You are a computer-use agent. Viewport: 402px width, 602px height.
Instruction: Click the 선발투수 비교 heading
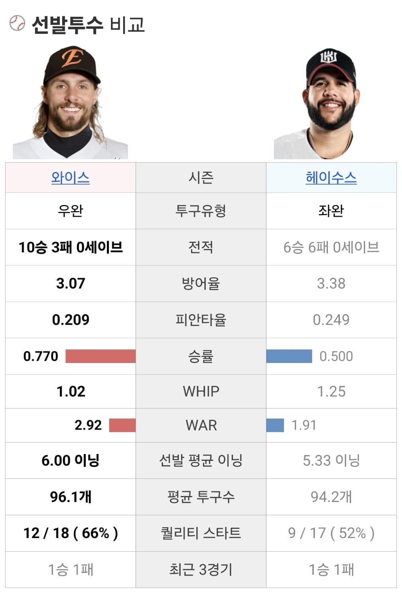tap(88, 24)
